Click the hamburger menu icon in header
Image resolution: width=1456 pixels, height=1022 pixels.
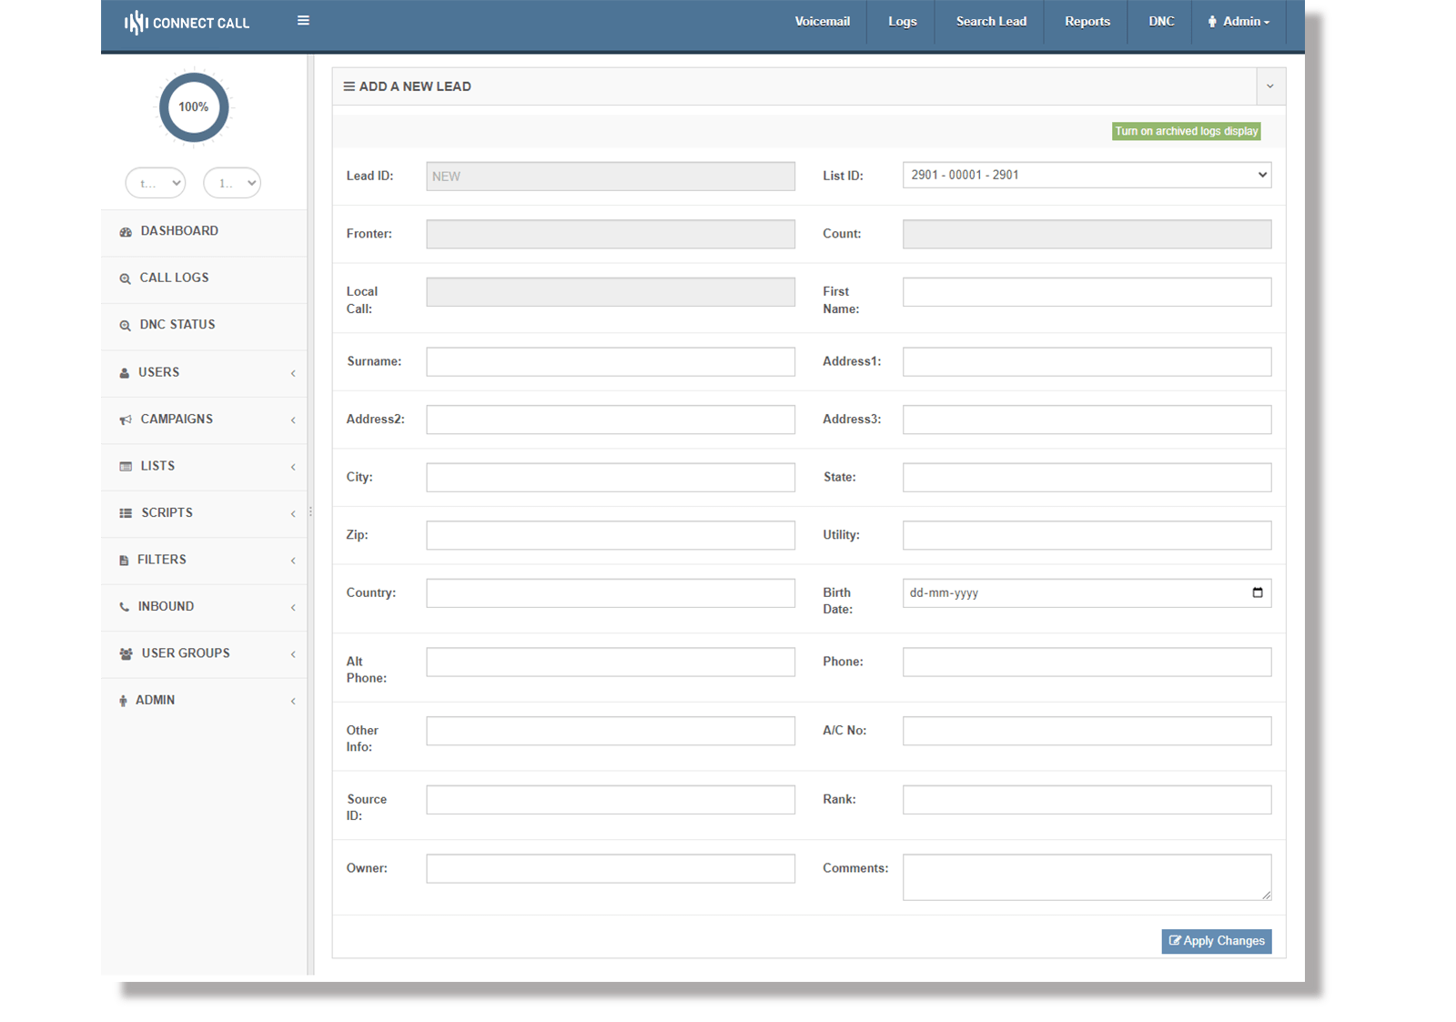(x=303, y=21)
